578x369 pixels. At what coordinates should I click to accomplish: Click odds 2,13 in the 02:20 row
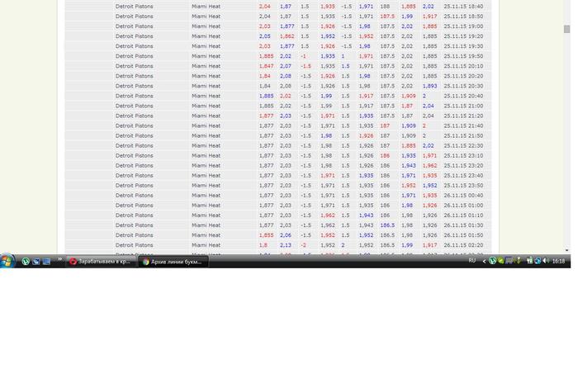click(x=286, y=245)
